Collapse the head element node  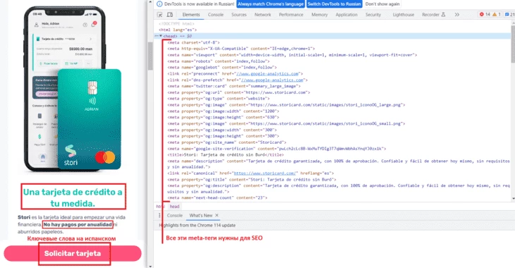click(x=161, y=36)
